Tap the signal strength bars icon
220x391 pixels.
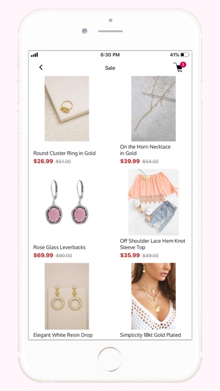[34, 55]
